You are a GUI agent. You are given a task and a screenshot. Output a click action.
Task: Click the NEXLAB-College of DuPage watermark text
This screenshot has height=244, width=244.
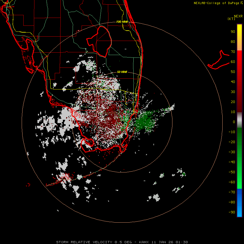[x=218, y=3]
